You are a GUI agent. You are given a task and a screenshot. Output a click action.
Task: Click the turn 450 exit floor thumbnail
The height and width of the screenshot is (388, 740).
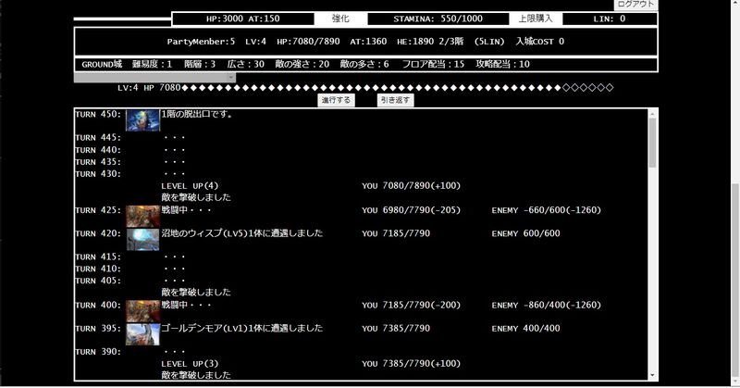coord(142,120)
